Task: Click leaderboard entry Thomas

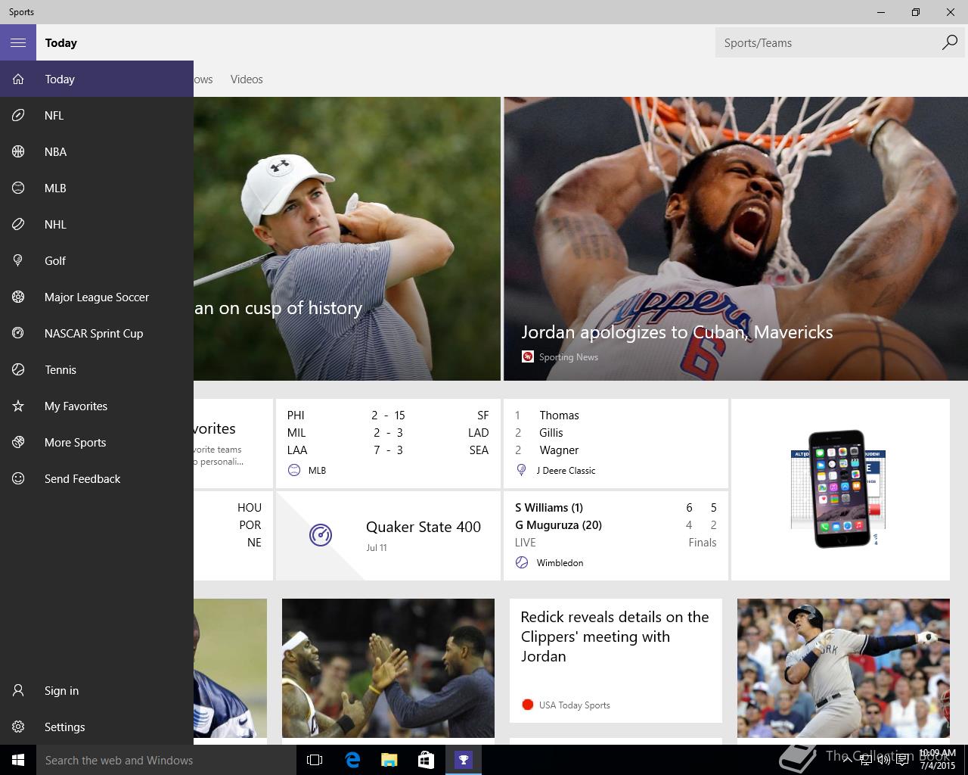Action: pyautogui.click(x=559, y=415)
